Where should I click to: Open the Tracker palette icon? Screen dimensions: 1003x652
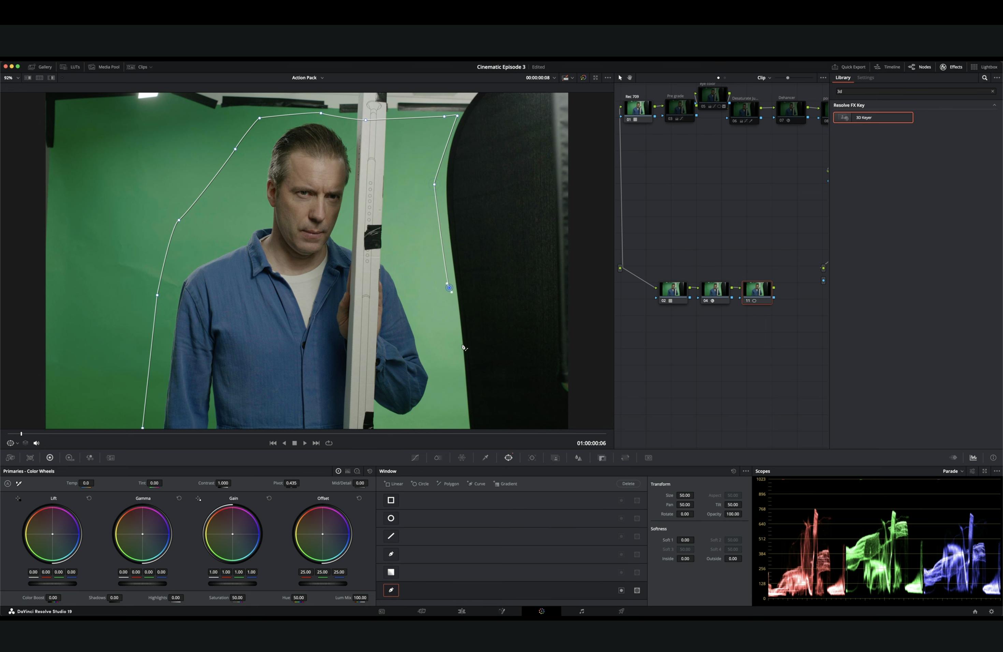532,458
